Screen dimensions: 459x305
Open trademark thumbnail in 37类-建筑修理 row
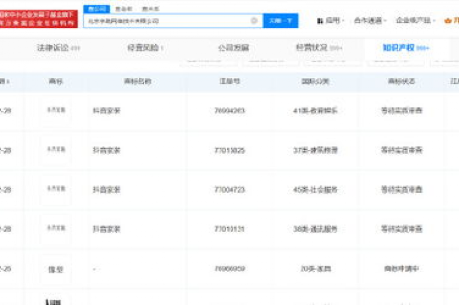pos(56,150)
